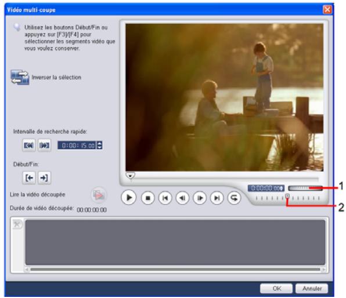Screen dimensions: 346x298
Task: Decrease the quick search interval with down arrow
Action: (x=99, y=147)
